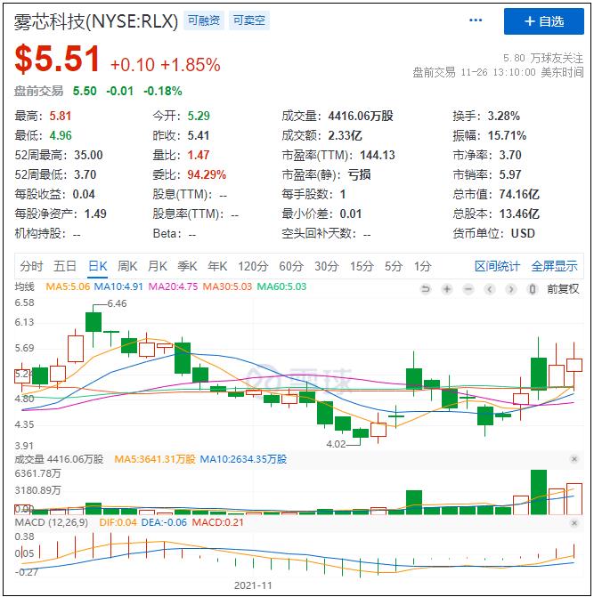Image resolution: width=594 pixels, height=597 pixels.
Task: Click the 2021-11 date axis label
Action: [253, 585]
